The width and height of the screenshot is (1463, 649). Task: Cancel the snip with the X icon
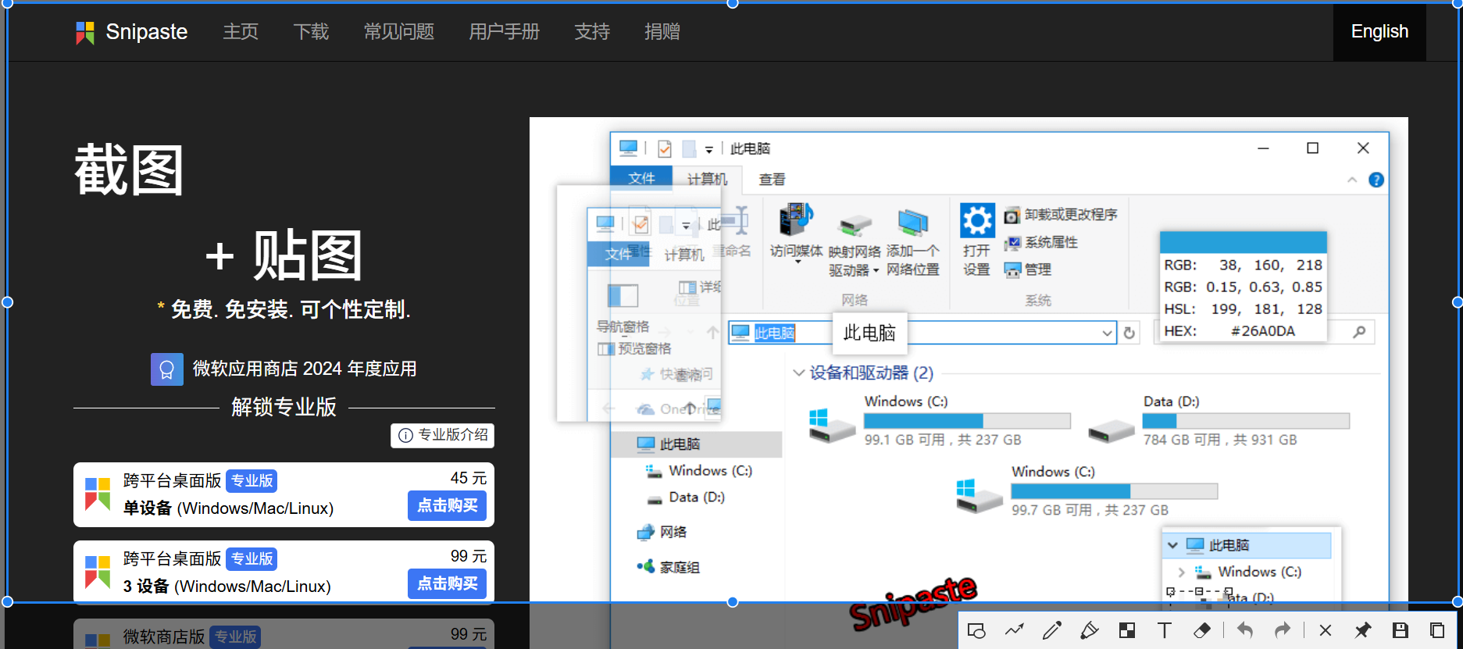[1326, 630]
